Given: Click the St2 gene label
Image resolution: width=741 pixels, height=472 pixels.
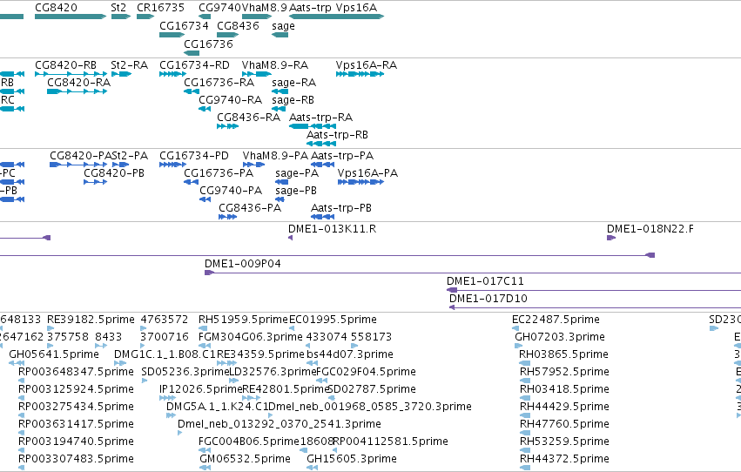Looking at the screenshot, I should [x=118, y=8].
